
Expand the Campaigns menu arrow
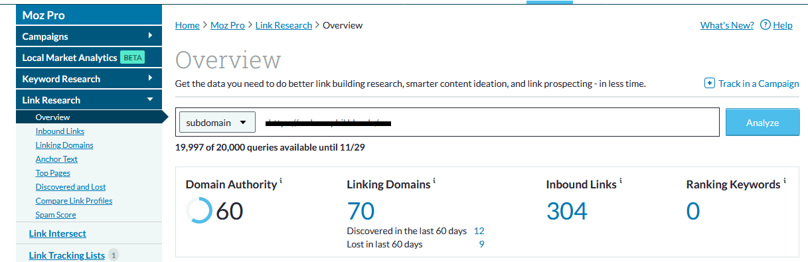point(151,36)
